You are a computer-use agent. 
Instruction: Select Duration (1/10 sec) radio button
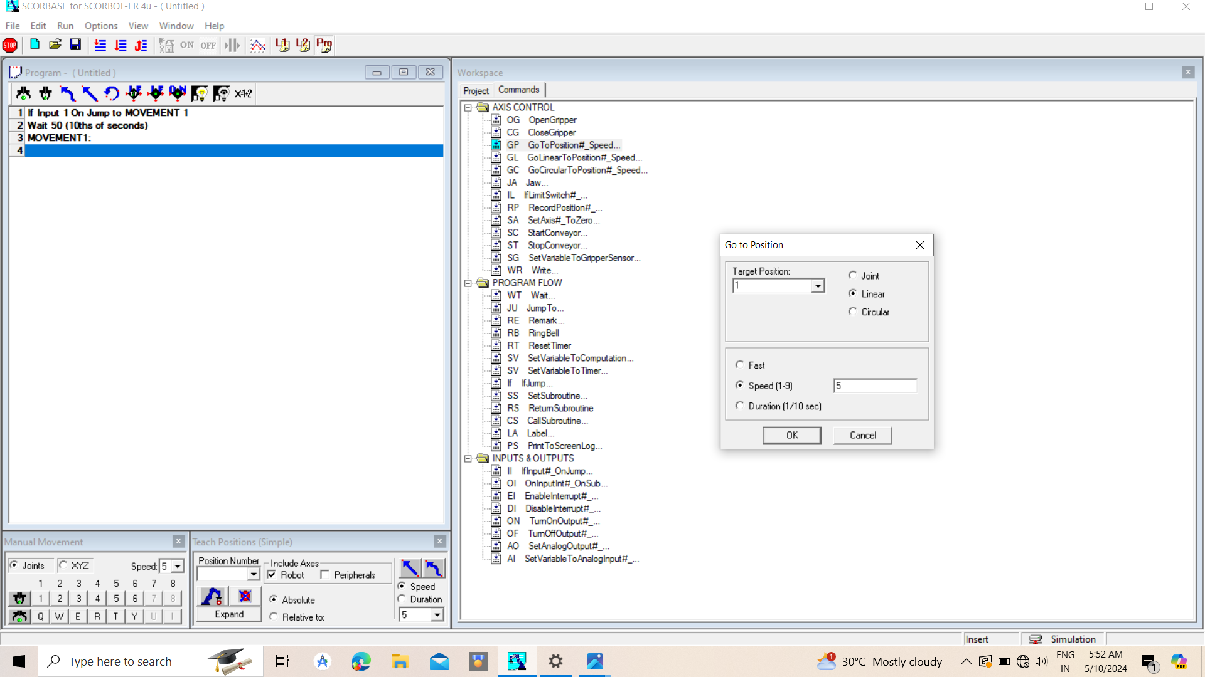pyautogui.click(x=740, y=406)
